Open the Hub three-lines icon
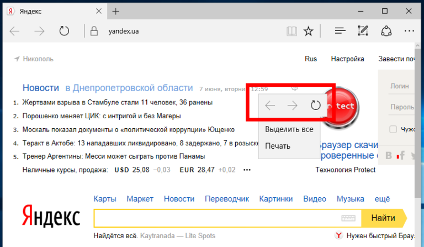The height and width of the screenshot is (247, 424). 340,31
